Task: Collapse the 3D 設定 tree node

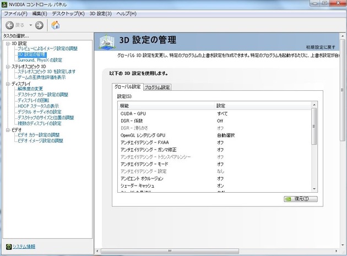Action: [x=8, y=43]
